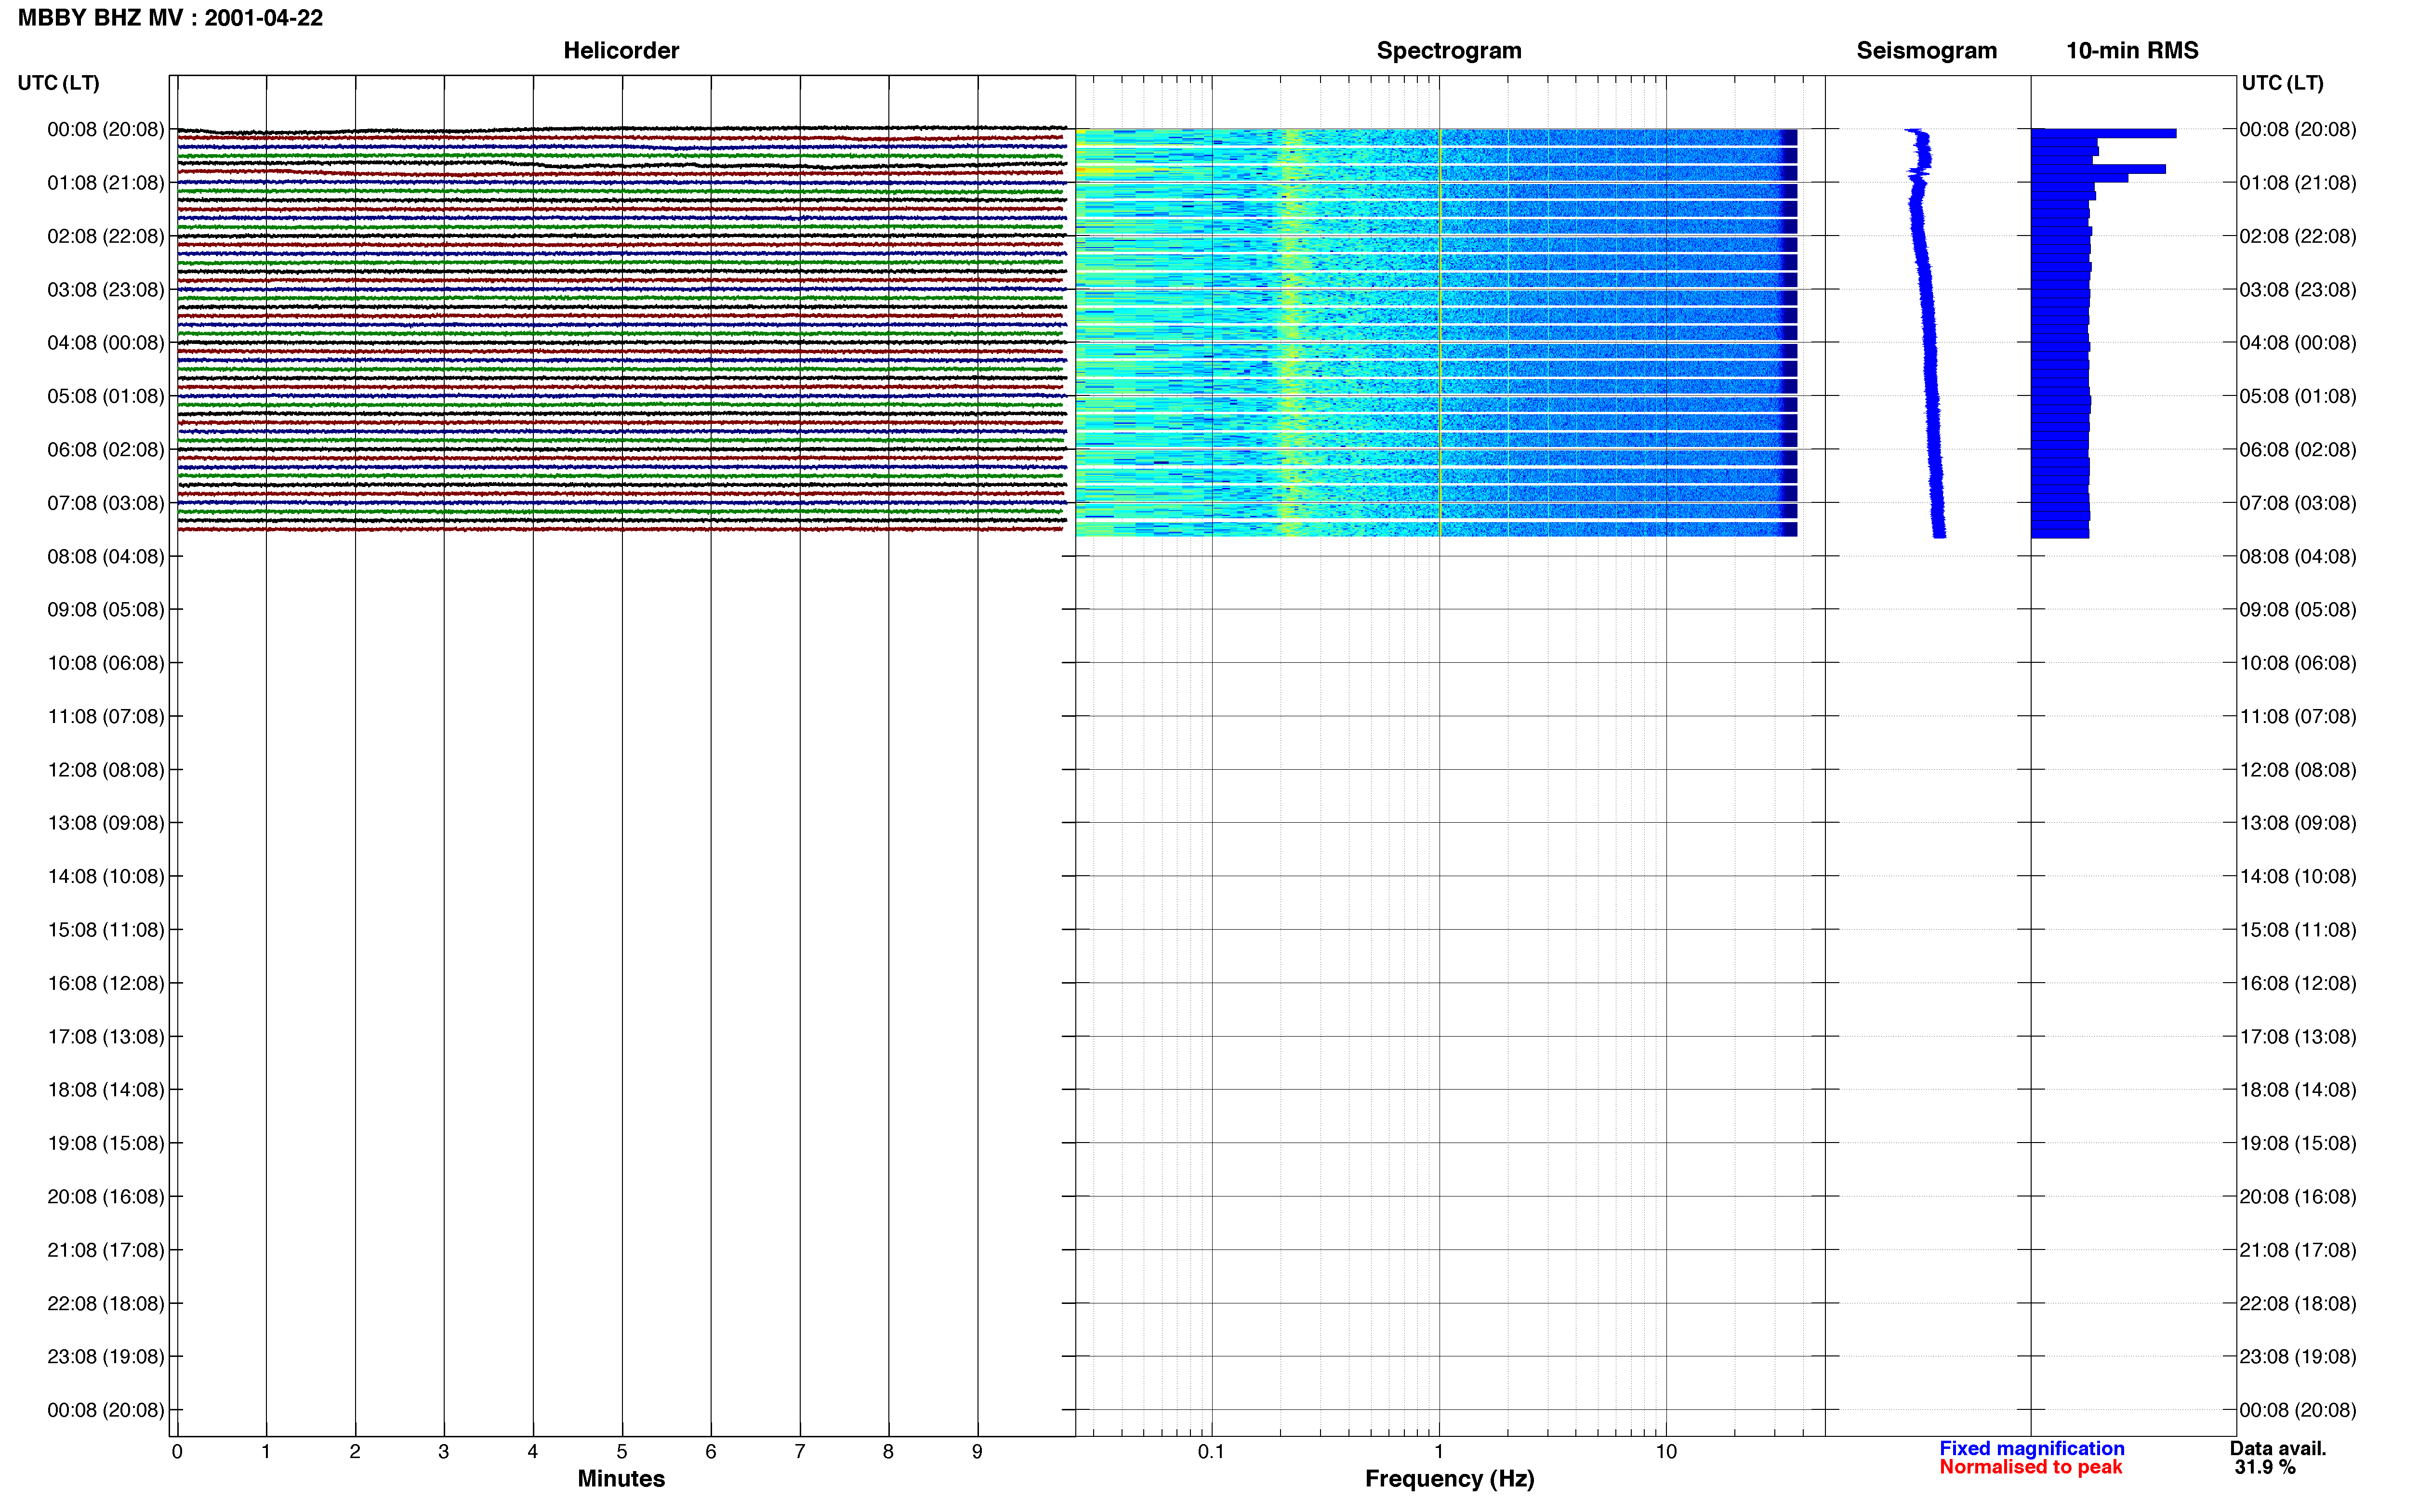Viewport: 2418px width, 1512px height.
Task: Click left time label '04:08 (00:08)'
Action: [105, 343]
